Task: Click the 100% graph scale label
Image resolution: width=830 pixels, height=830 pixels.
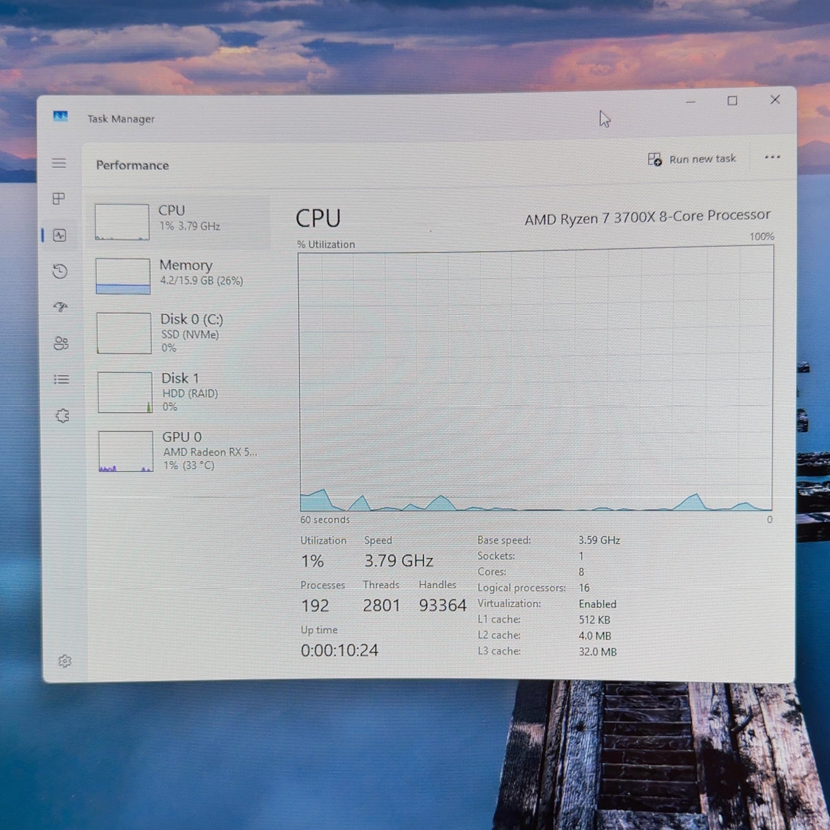Action: click(762, 236)
